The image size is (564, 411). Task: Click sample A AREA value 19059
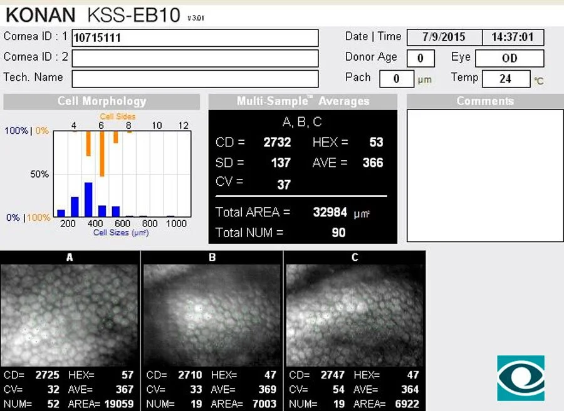coord(118,404)
